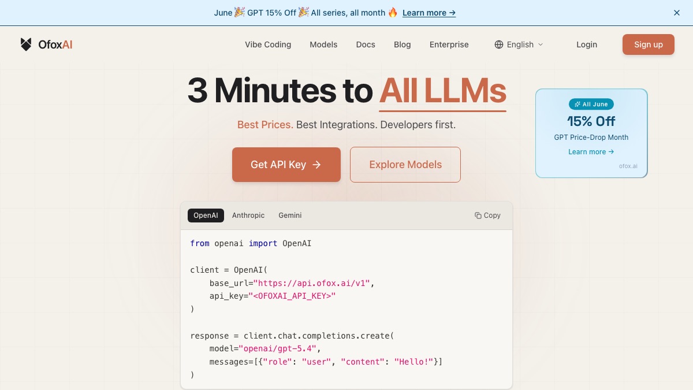
Task: Switch to the Gemini code tab
Action: pyautogui.click(x=290, y=216)
